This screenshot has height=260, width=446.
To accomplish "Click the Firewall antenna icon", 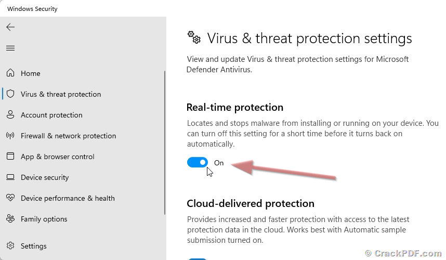I will click(x=10, y=136).
